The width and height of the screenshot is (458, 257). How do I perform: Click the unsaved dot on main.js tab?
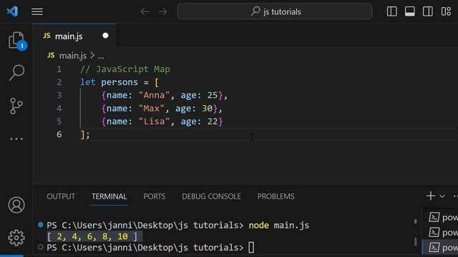[105, 36]
